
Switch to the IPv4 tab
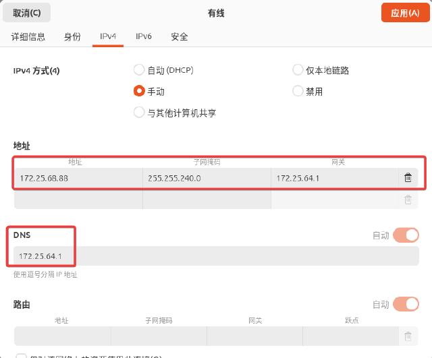(x=108, y=36)
